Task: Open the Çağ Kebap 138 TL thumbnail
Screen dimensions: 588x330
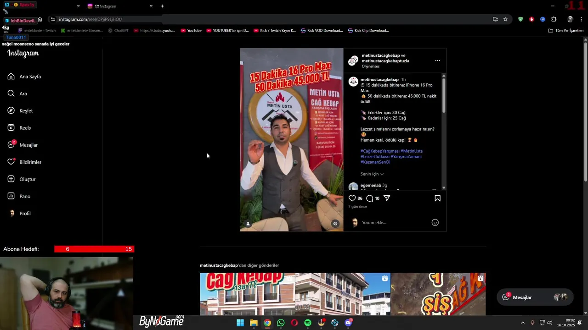Action: 247,294
